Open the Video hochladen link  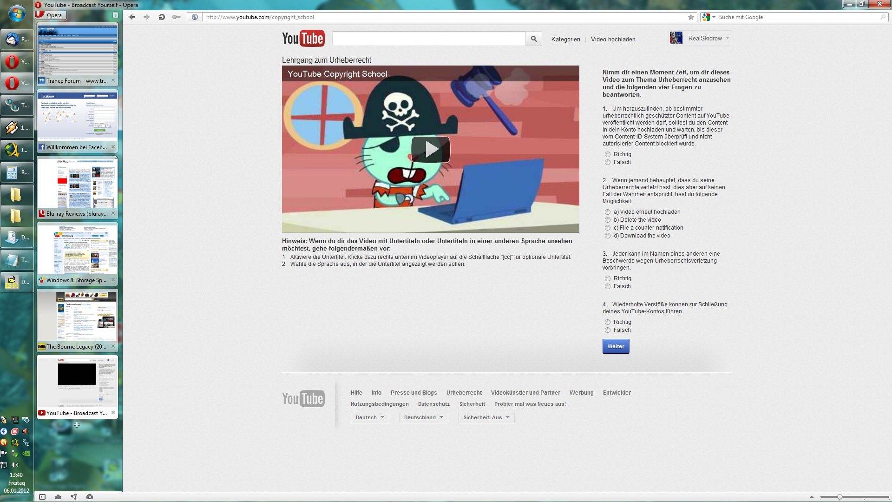pyautogui.click(x=613, y=40)
